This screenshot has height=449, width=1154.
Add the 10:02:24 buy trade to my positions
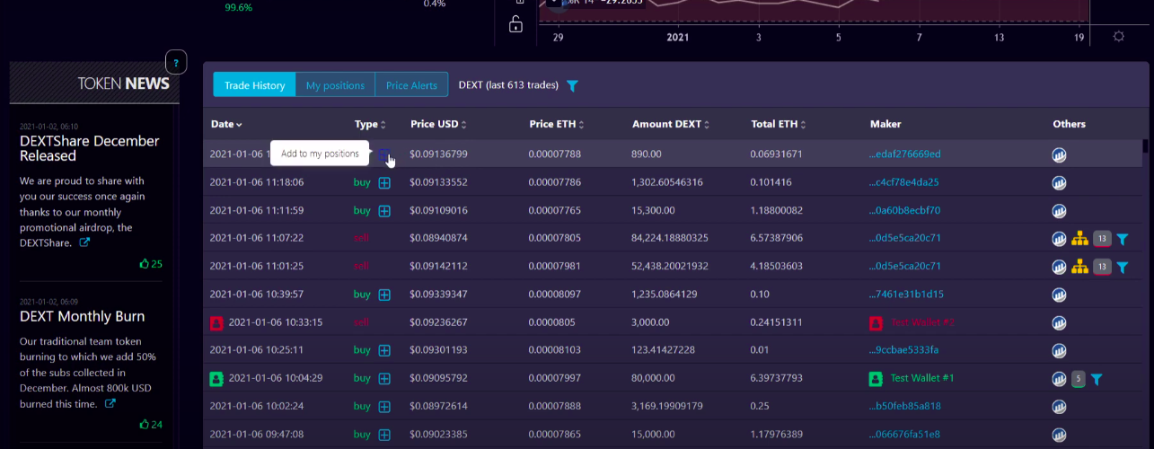384,407
